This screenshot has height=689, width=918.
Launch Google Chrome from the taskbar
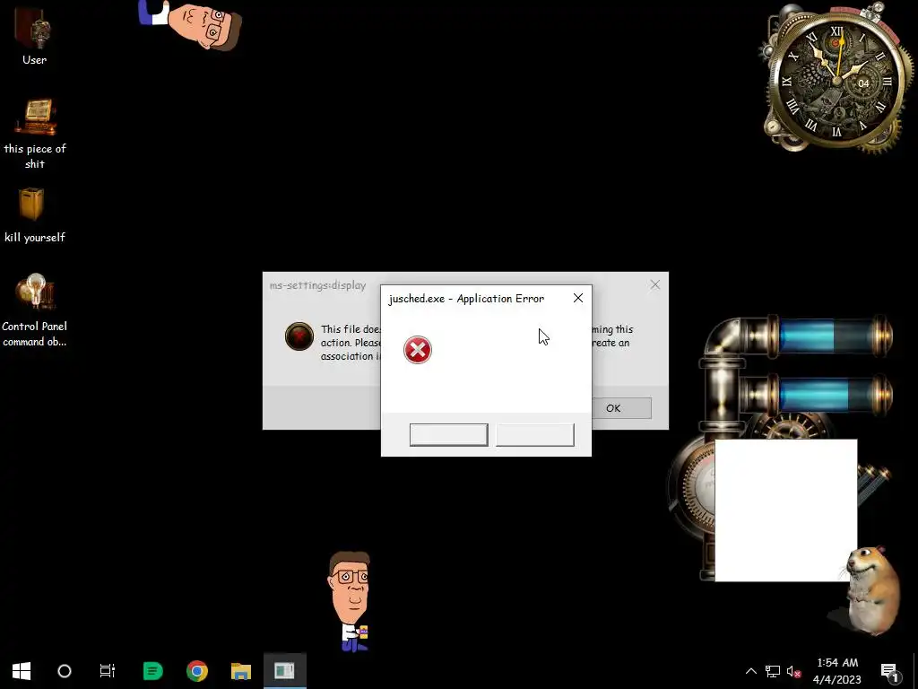(x=196, y=671)
